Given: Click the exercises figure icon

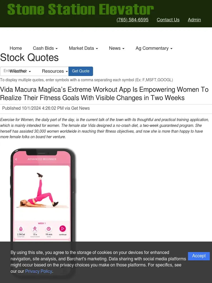Looking at the screenshot, I should tap(35, 229).
